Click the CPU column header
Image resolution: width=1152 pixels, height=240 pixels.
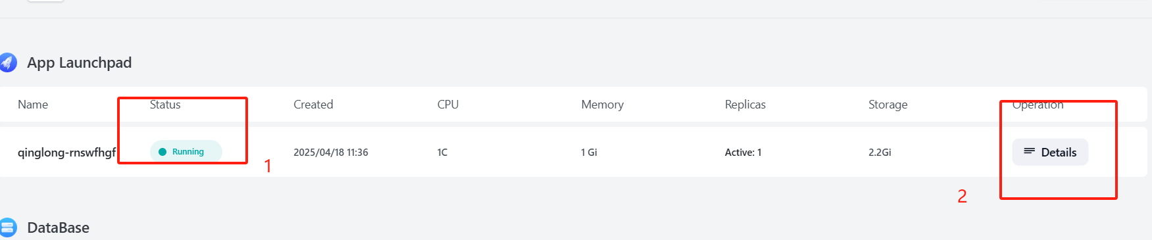[448, 105]
